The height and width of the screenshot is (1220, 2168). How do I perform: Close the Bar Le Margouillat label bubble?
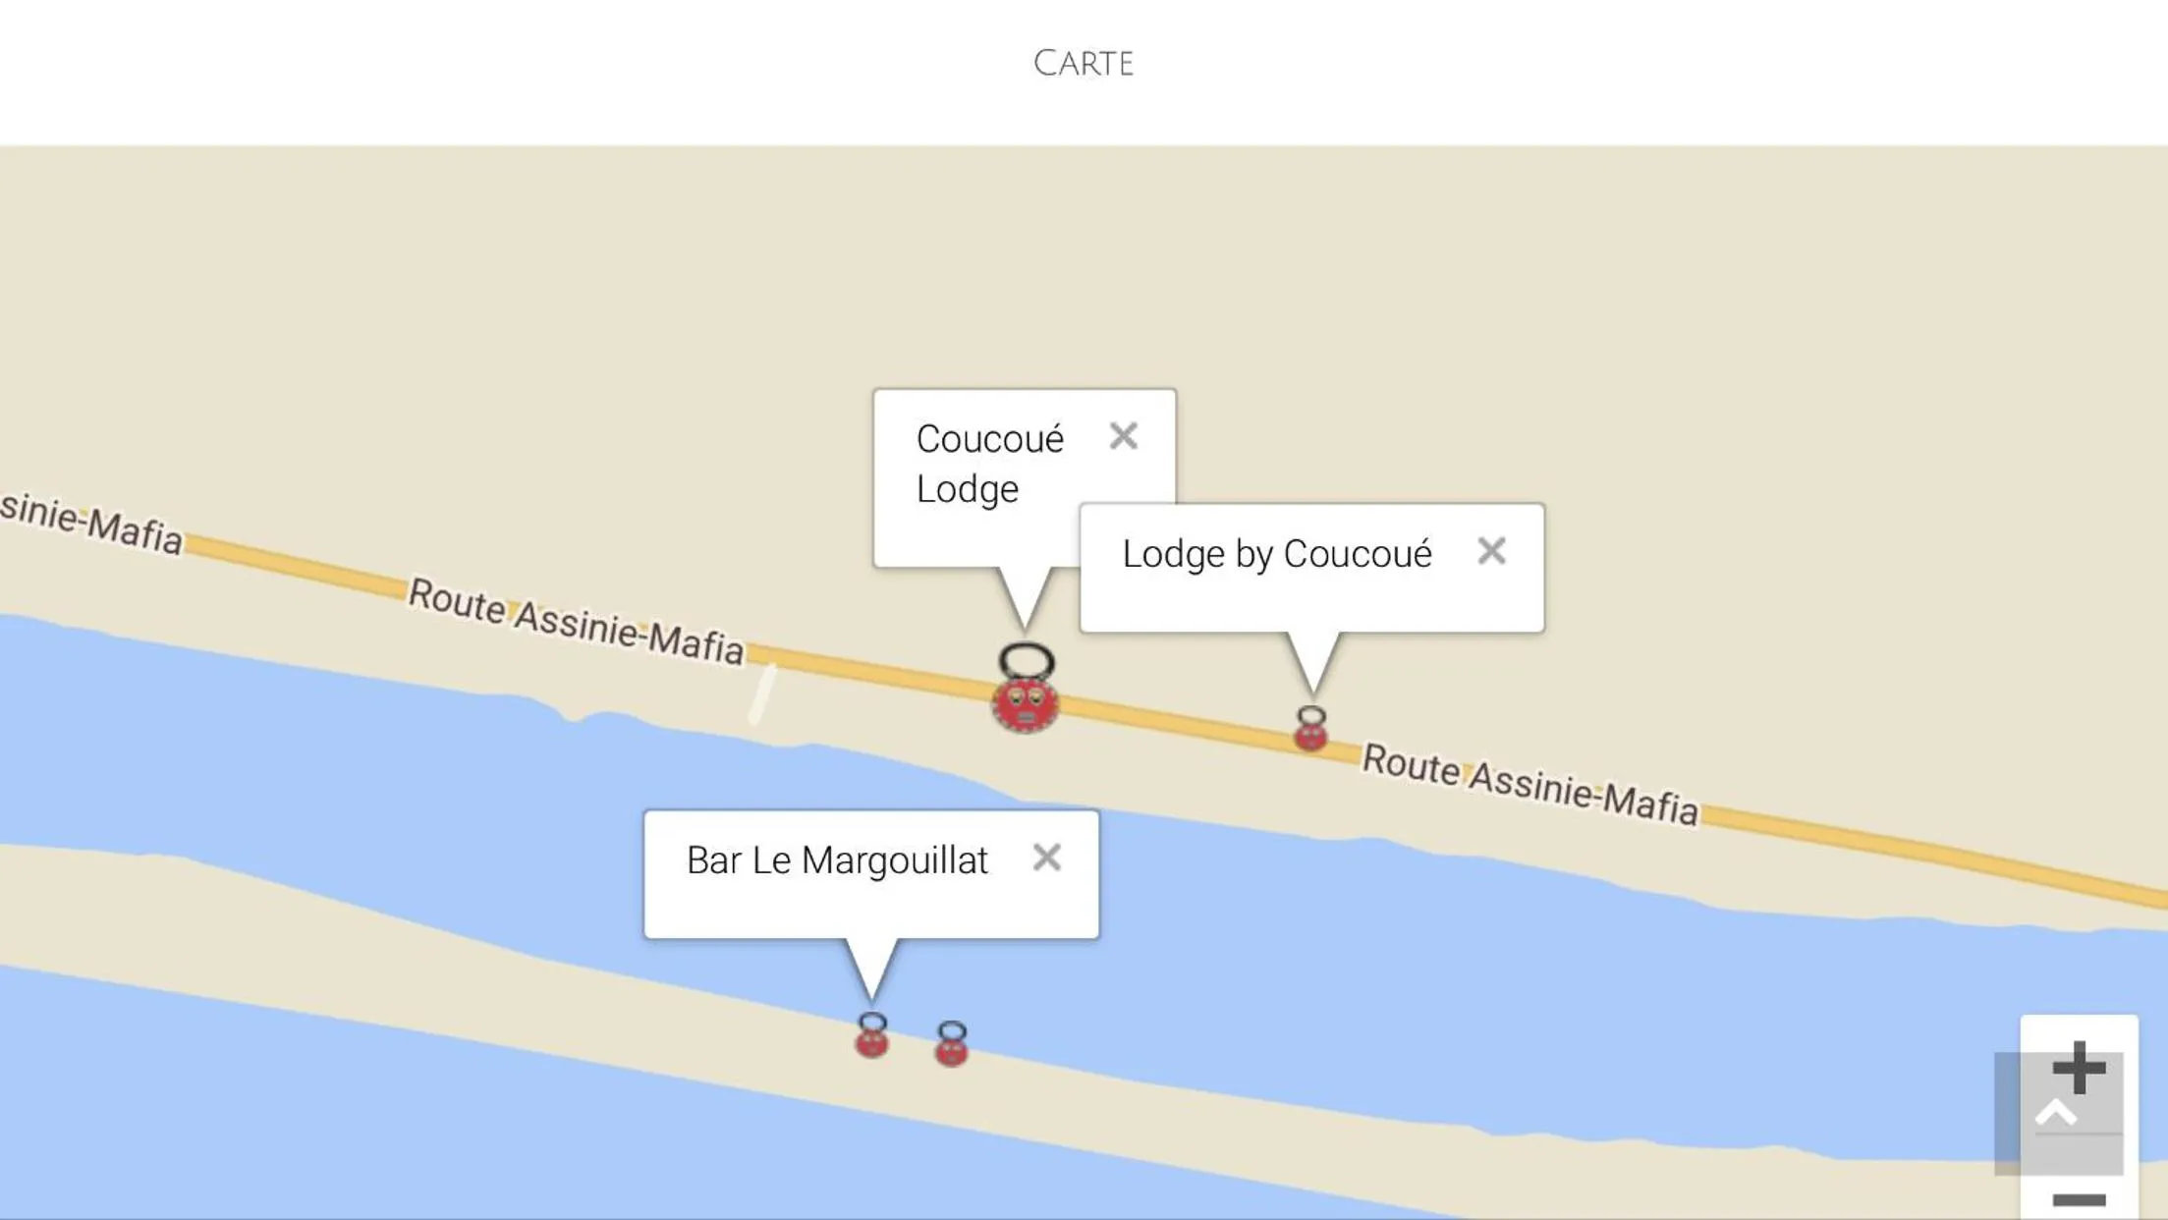pyautogui.click(x=1047, y=859)
